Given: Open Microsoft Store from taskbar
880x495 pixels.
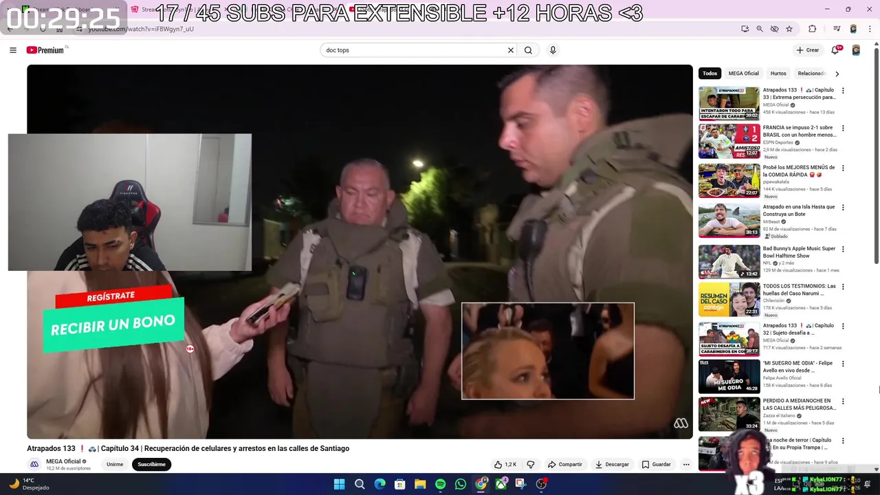Looking at the screenshot, I should (x=399, y=485).
